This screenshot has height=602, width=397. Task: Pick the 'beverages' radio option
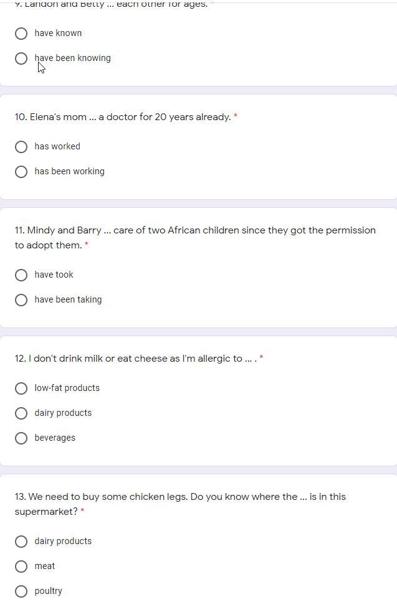point(21,438)
